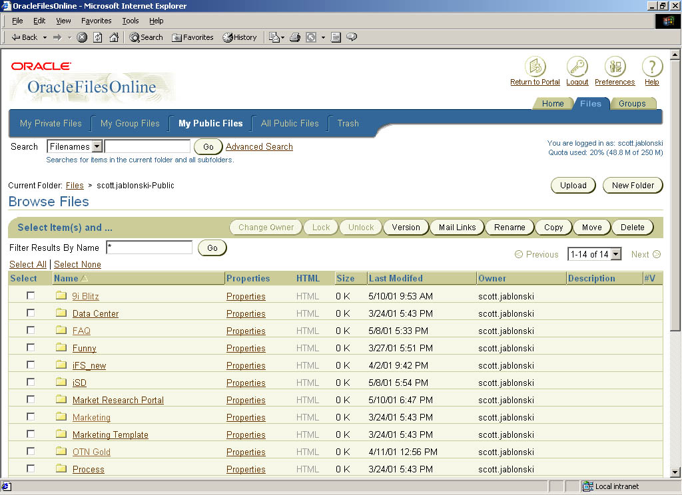Click the Forward arrow icon
The height and width of the screenshot is (495, 682).
(x=57, y=37)
